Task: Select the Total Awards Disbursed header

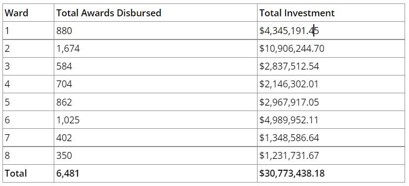Action: click(x=155, y=13)
